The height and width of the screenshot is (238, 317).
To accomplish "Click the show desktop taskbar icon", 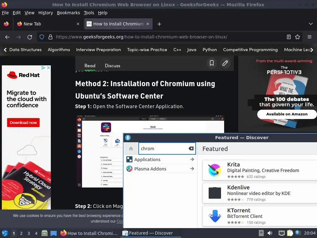I will [x=54, y=233].
